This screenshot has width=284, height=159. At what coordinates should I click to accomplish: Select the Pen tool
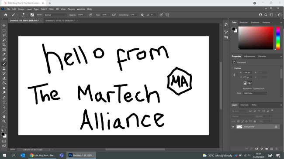pos(4,98)
